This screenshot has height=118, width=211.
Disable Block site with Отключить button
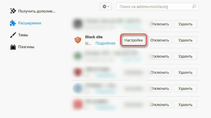point(160,40)
